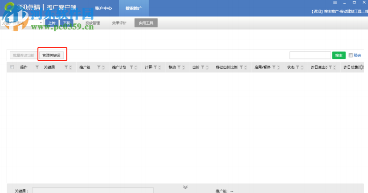This screenshot has height=193, width=368.
Task: Select the 实用工具 tab
Action: point(146,23)
